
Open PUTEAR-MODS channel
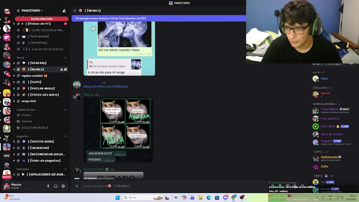click(42, 88)
